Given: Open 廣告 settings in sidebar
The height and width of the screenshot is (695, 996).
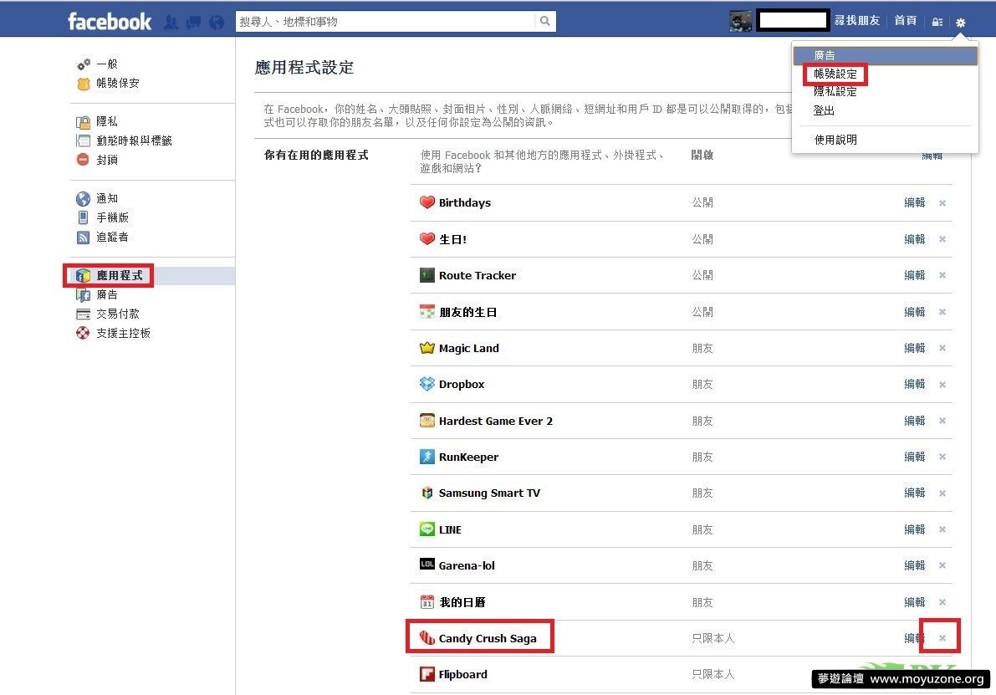Looking at the screenshot, I should click(107, 294).
